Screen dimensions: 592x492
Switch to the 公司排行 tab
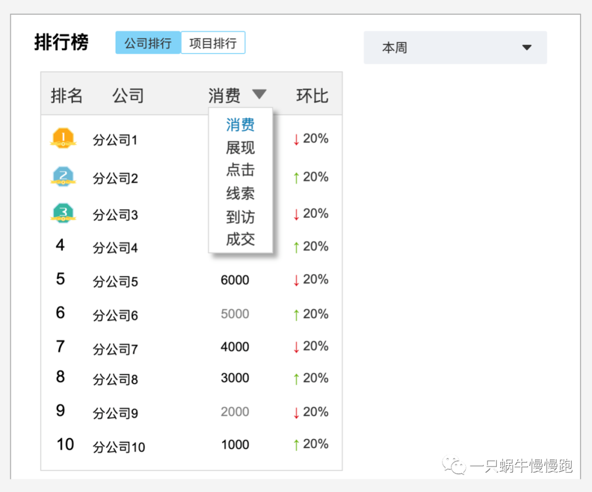click(148, 42)
